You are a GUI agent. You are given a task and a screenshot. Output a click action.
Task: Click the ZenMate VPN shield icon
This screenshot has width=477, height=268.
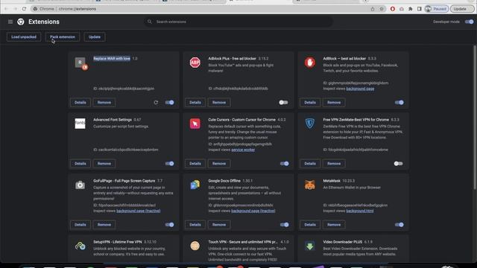click(x=310, y=124)
